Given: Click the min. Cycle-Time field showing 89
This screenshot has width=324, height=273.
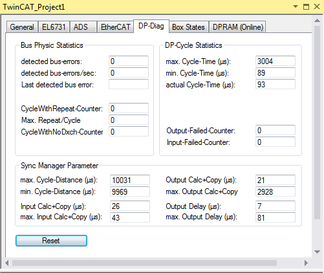Looking at the screenshot, I should (275, 73).
